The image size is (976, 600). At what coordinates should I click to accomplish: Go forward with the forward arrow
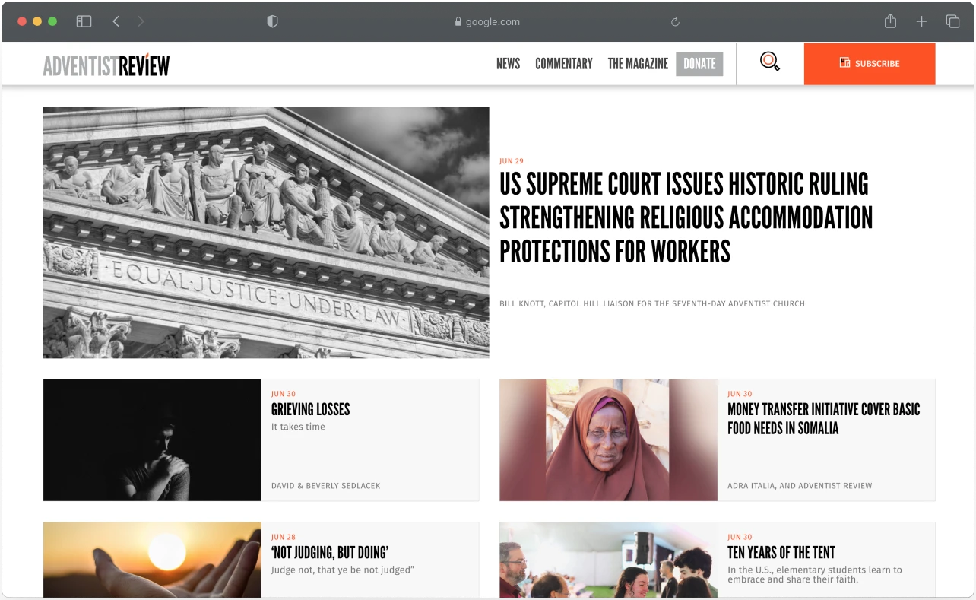click(x=141, y=21)
